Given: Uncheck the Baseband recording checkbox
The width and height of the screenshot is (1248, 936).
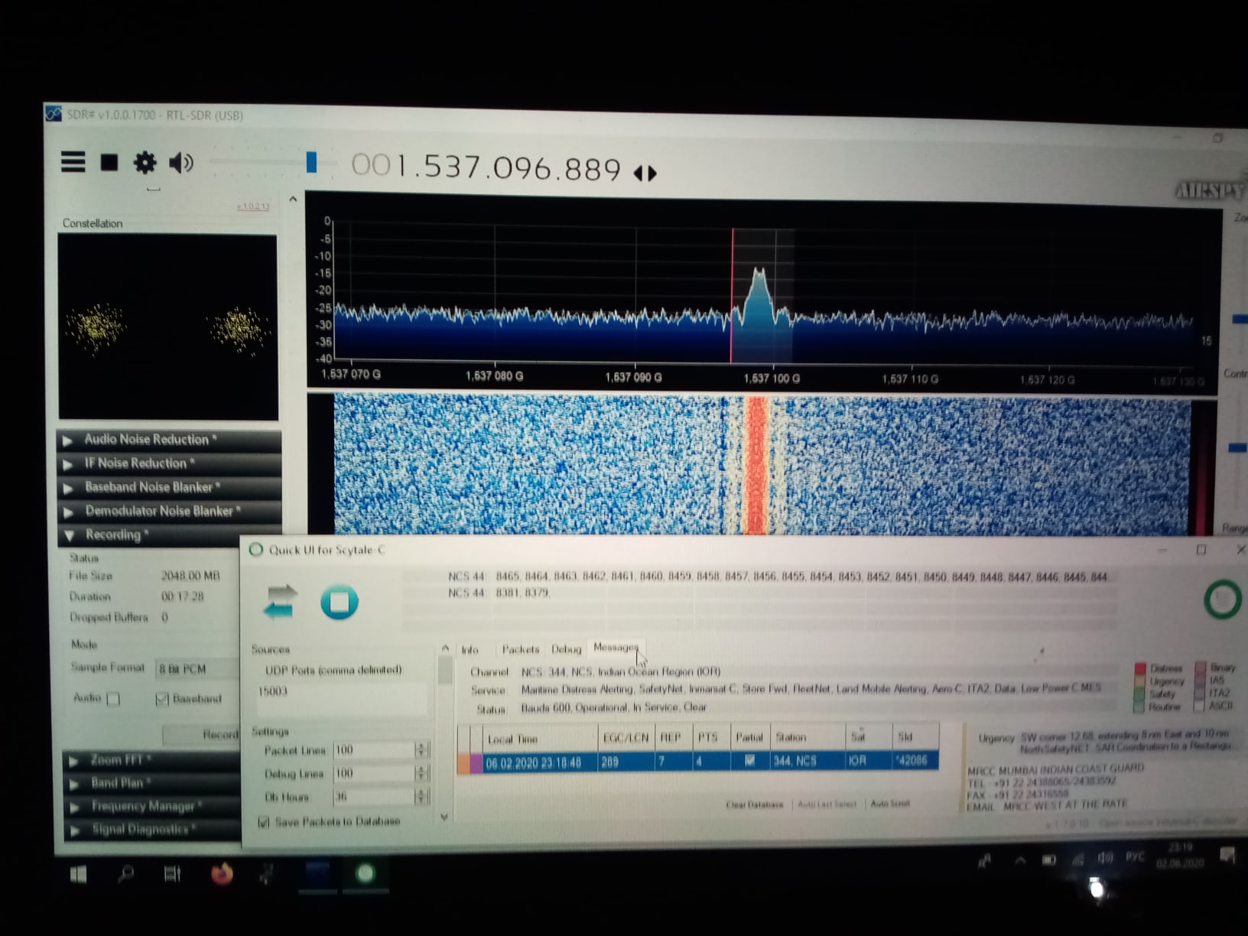Looking at the screenshot, I should 162,699.
